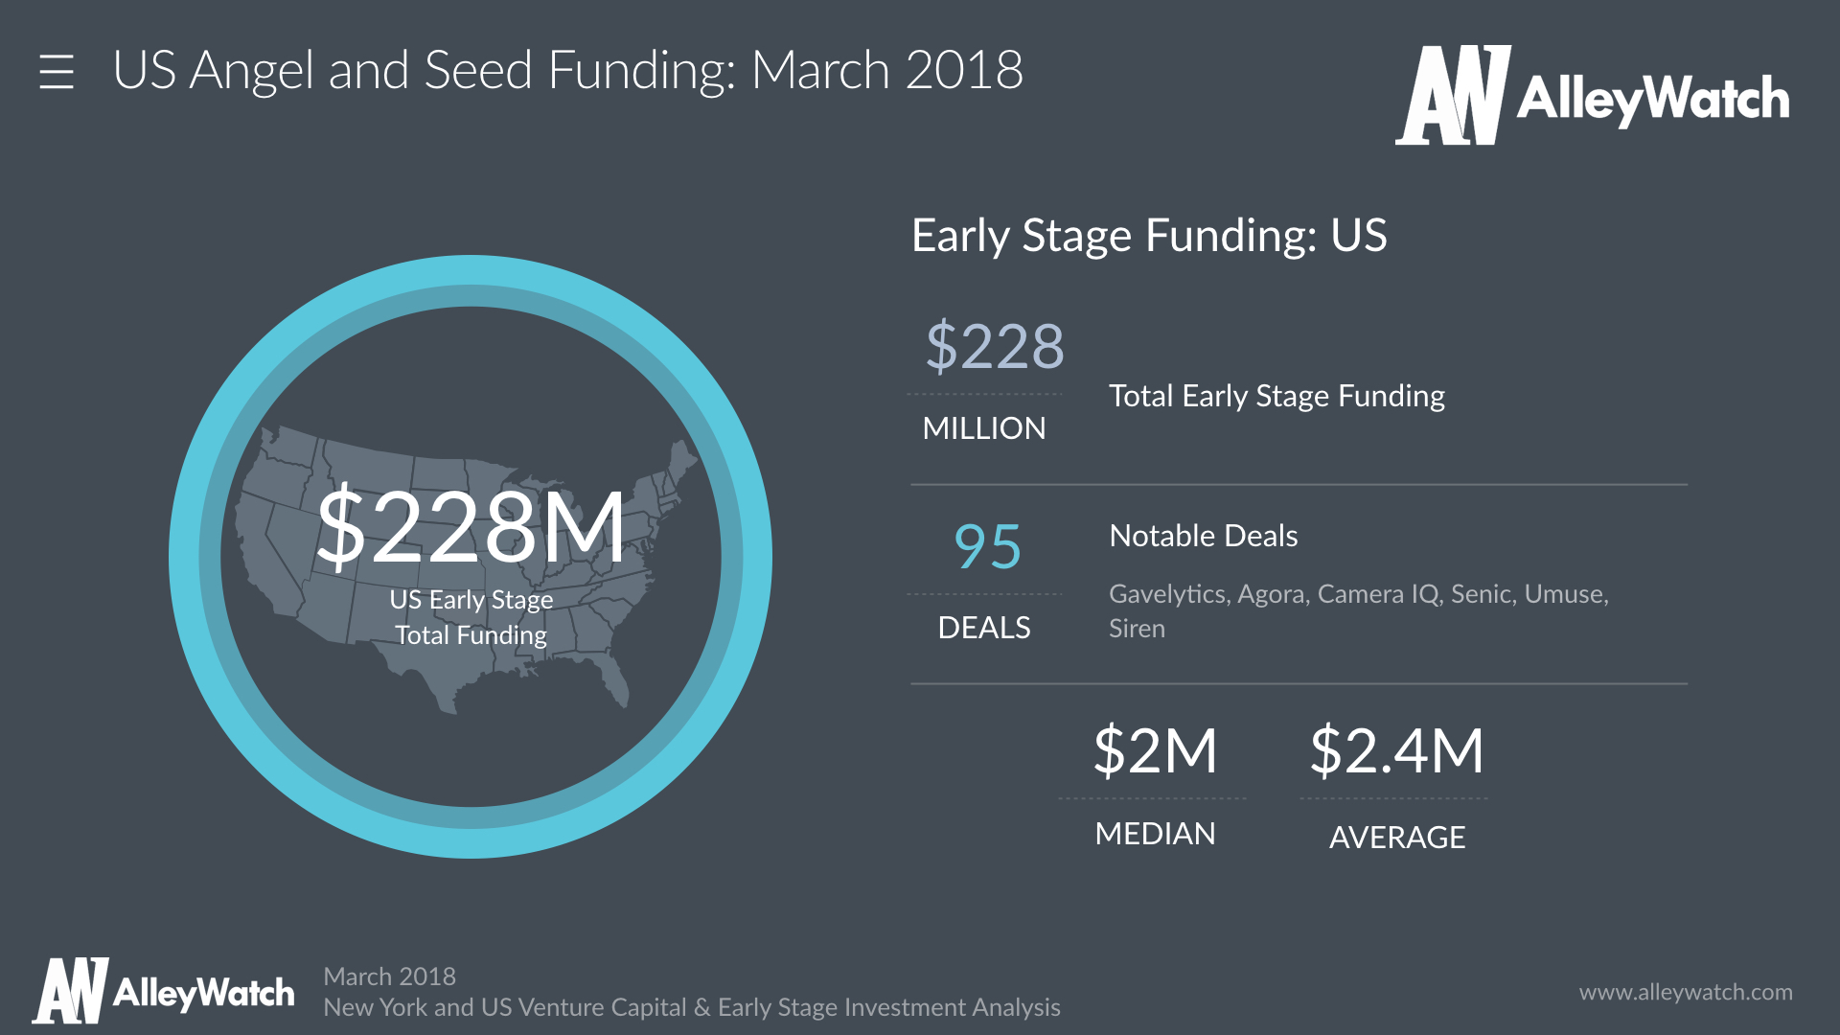1840x1035 pixels.
Task: Click the March 2018 footer text
Action: click(x=389, y=977)
